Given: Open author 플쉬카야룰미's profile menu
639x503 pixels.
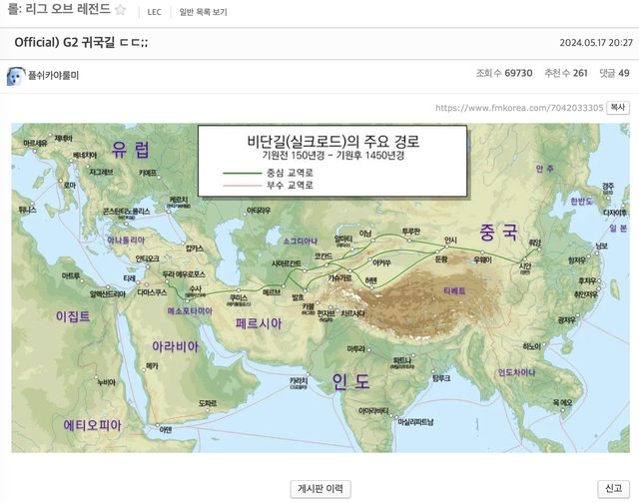Looking at the screenshot, I should click(53, 76).
